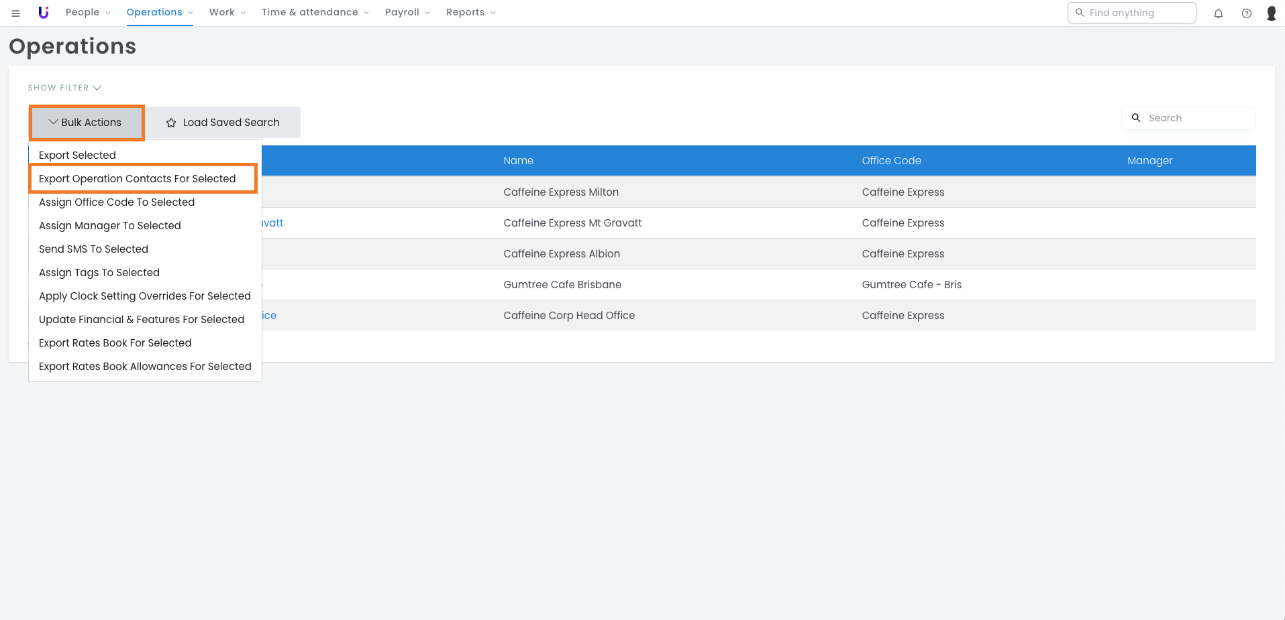Open the Time & attendance dropdown

click(x=315, y=13)
